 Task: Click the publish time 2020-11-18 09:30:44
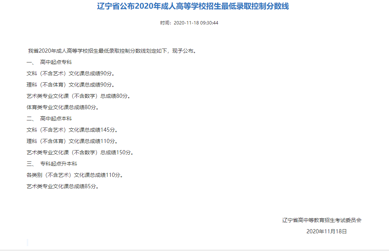click(x=196, y=23)
